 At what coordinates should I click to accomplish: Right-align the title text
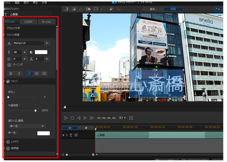point(44,73)
